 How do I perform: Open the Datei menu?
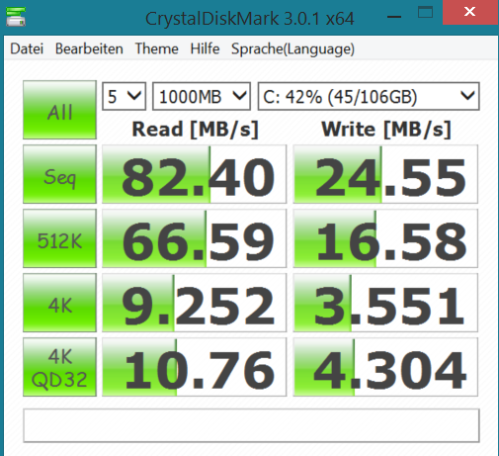point(27,48)
